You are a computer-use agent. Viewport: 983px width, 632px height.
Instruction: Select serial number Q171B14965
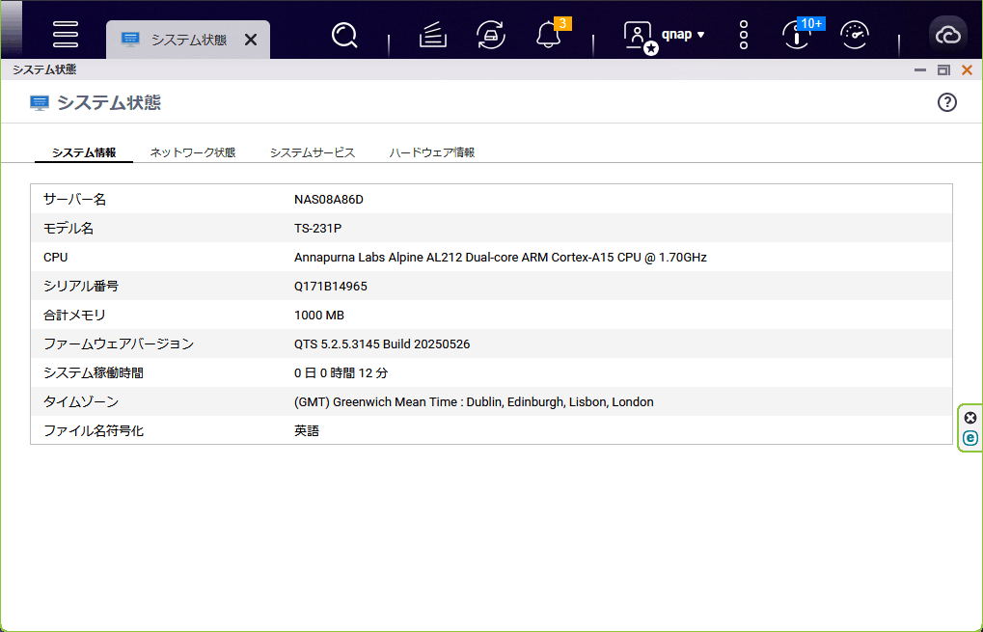(x=330, y=286)
